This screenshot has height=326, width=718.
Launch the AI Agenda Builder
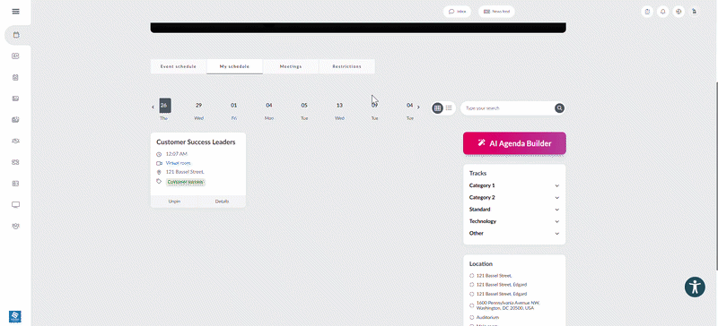pos(514,143)
